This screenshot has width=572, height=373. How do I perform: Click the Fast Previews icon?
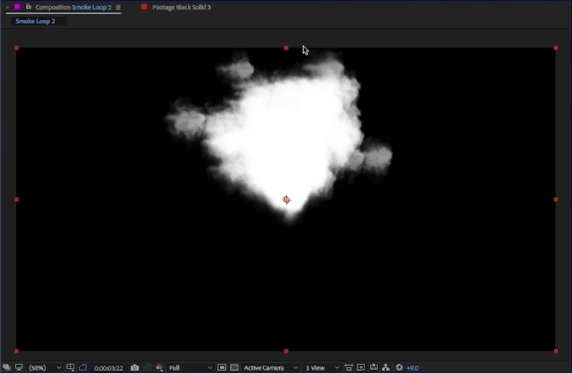(361, 368)
